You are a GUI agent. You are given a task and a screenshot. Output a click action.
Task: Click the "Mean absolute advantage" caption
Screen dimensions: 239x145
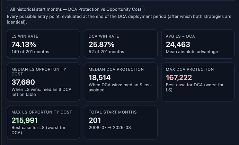tap(192, 52)
